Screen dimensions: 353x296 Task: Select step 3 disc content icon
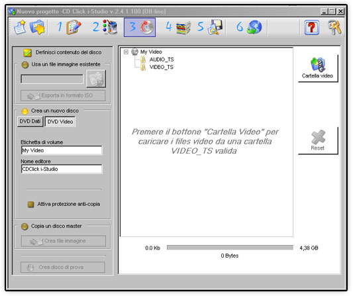(x=140, y=27)
